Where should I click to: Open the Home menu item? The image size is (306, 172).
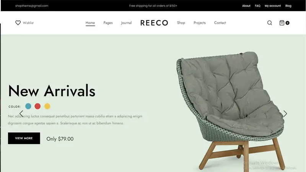click(90, 23)
